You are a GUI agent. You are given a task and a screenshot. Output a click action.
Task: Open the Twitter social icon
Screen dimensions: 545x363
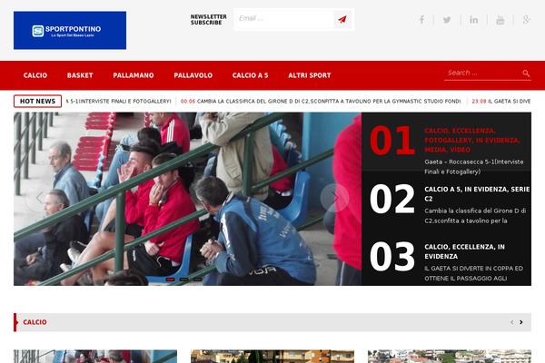[447, 19]
